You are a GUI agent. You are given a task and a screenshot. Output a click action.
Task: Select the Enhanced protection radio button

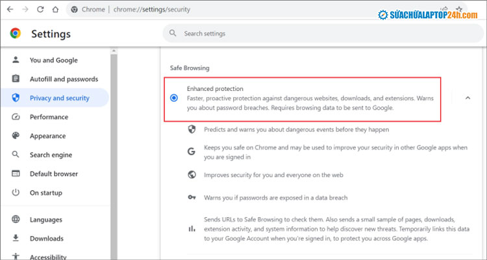coord(173,98)
